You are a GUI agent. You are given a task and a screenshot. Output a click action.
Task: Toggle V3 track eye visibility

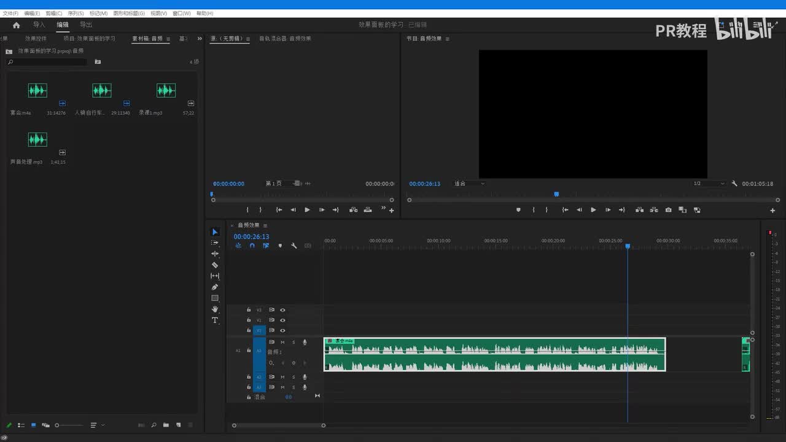click(x=282, y=310)
